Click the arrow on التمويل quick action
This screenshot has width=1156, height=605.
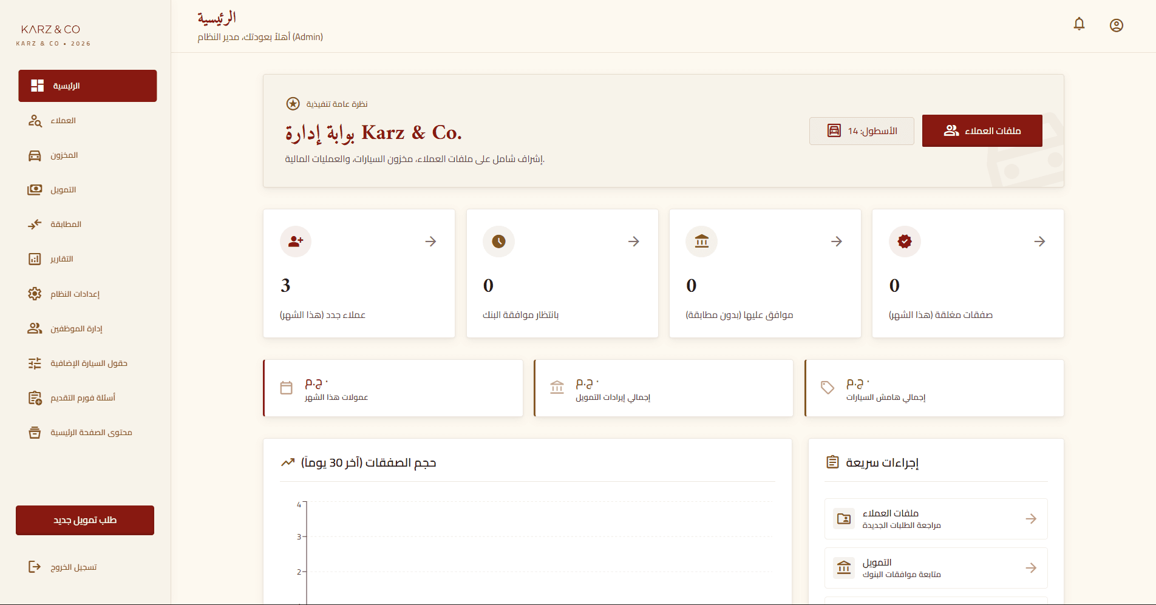coord(1031,568)
